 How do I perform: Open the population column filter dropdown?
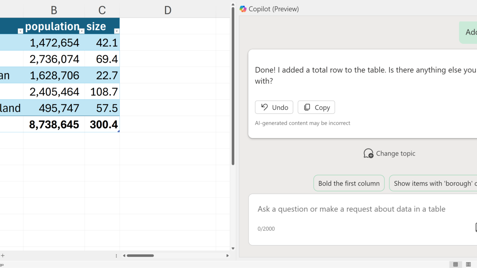[x=82, y=31]
